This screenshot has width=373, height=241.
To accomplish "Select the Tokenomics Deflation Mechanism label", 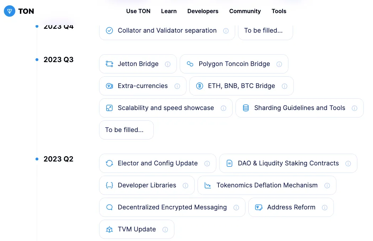I will [267, 185].
